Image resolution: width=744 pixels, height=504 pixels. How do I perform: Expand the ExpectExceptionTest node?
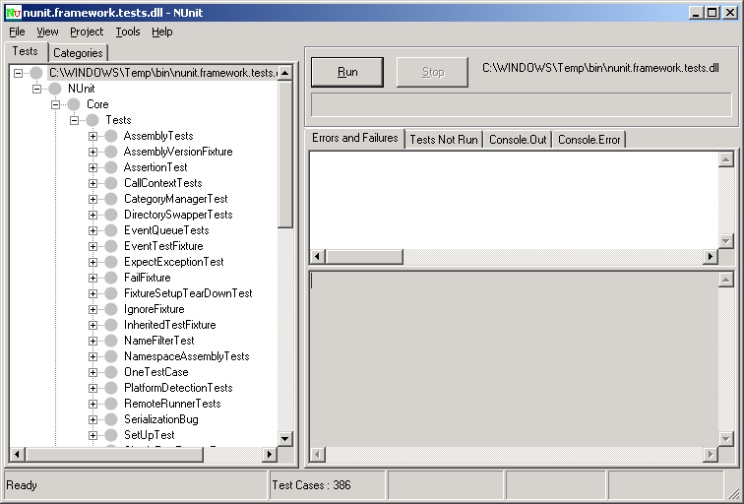(93, 262)
